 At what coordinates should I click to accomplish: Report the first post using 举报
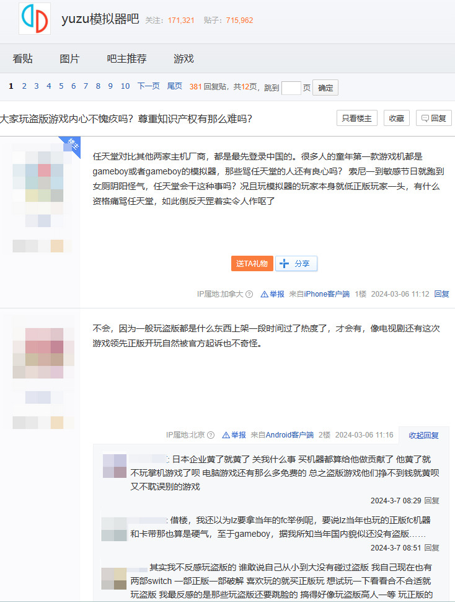coord(272,294)
